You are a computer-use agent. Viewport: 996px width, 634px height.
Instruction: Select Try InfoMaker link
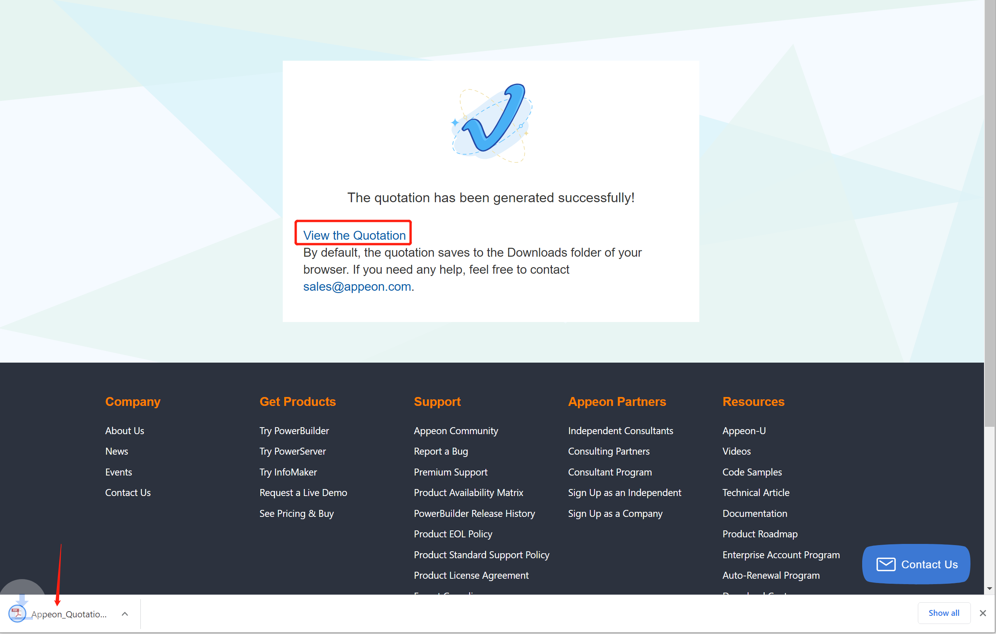click(x=288, y=472)
